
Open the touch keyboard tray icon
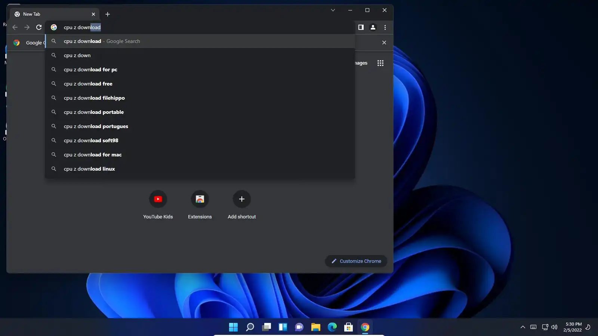[533, 327]
